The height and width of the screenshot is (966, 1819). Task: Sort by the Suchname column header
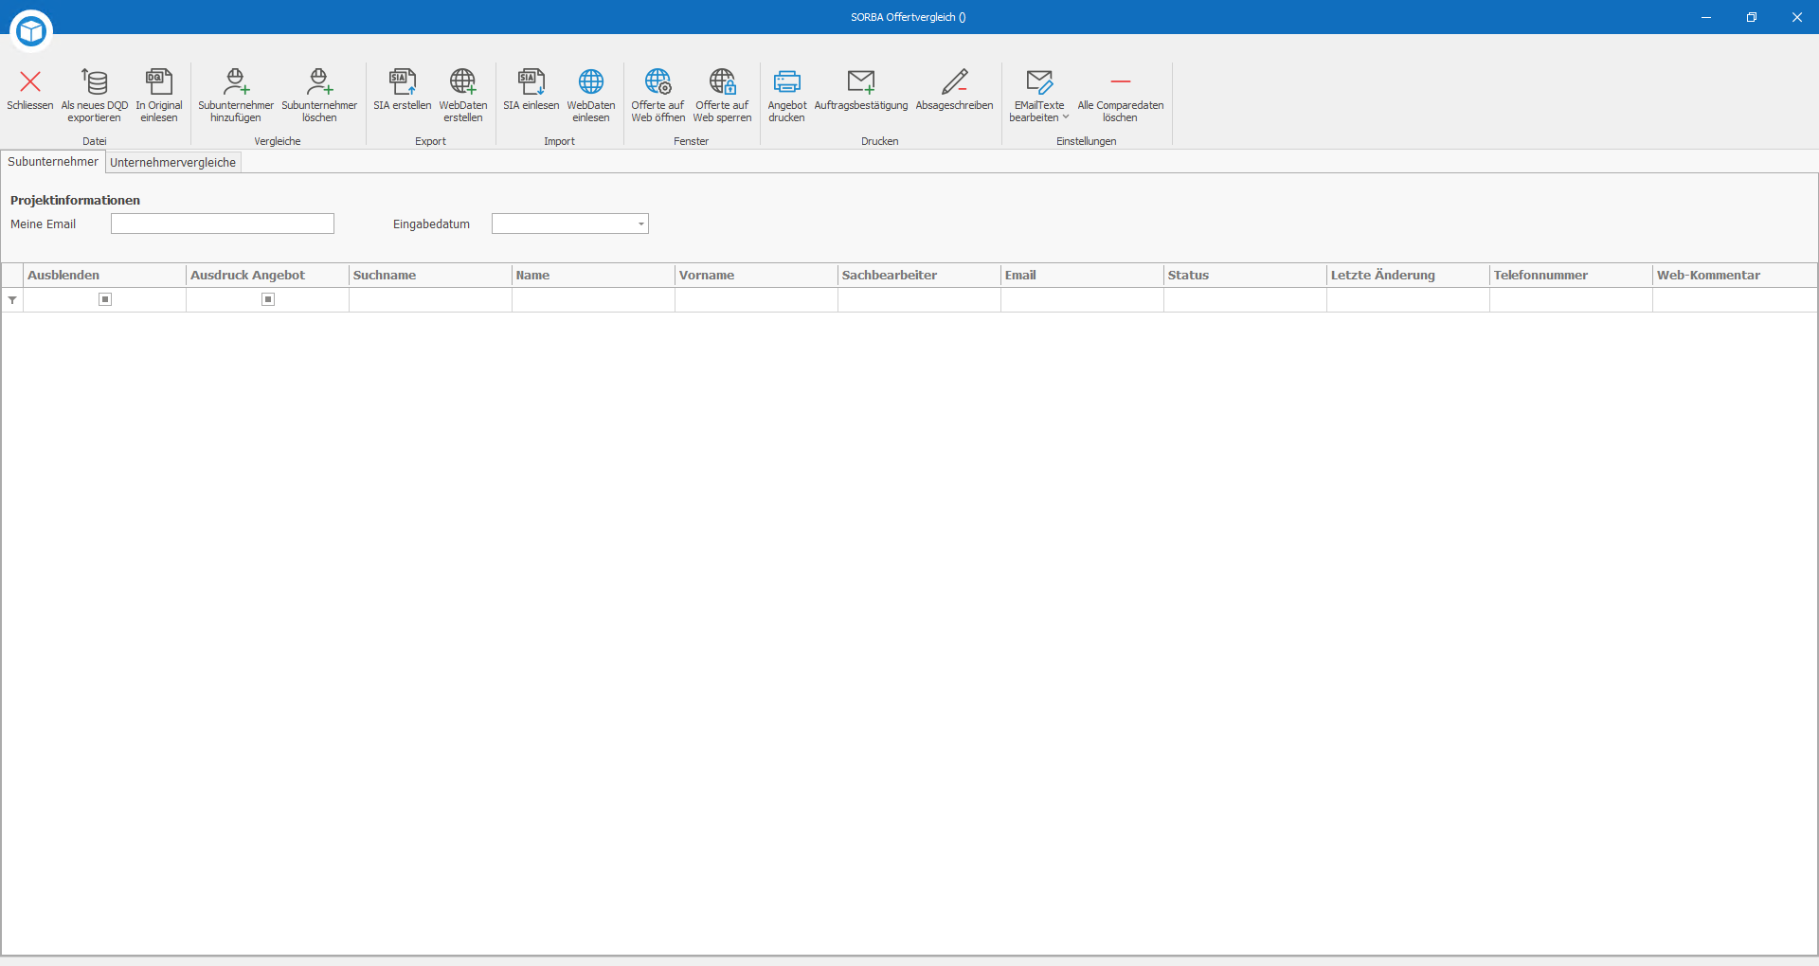click(430, 276)
